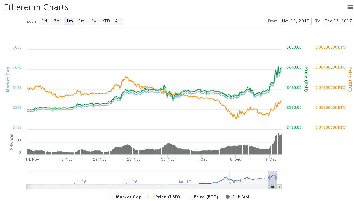This screenshot has width=354, height=201.
Task: Toggle Price (USD) series in legend
Action: click(164, 197)
